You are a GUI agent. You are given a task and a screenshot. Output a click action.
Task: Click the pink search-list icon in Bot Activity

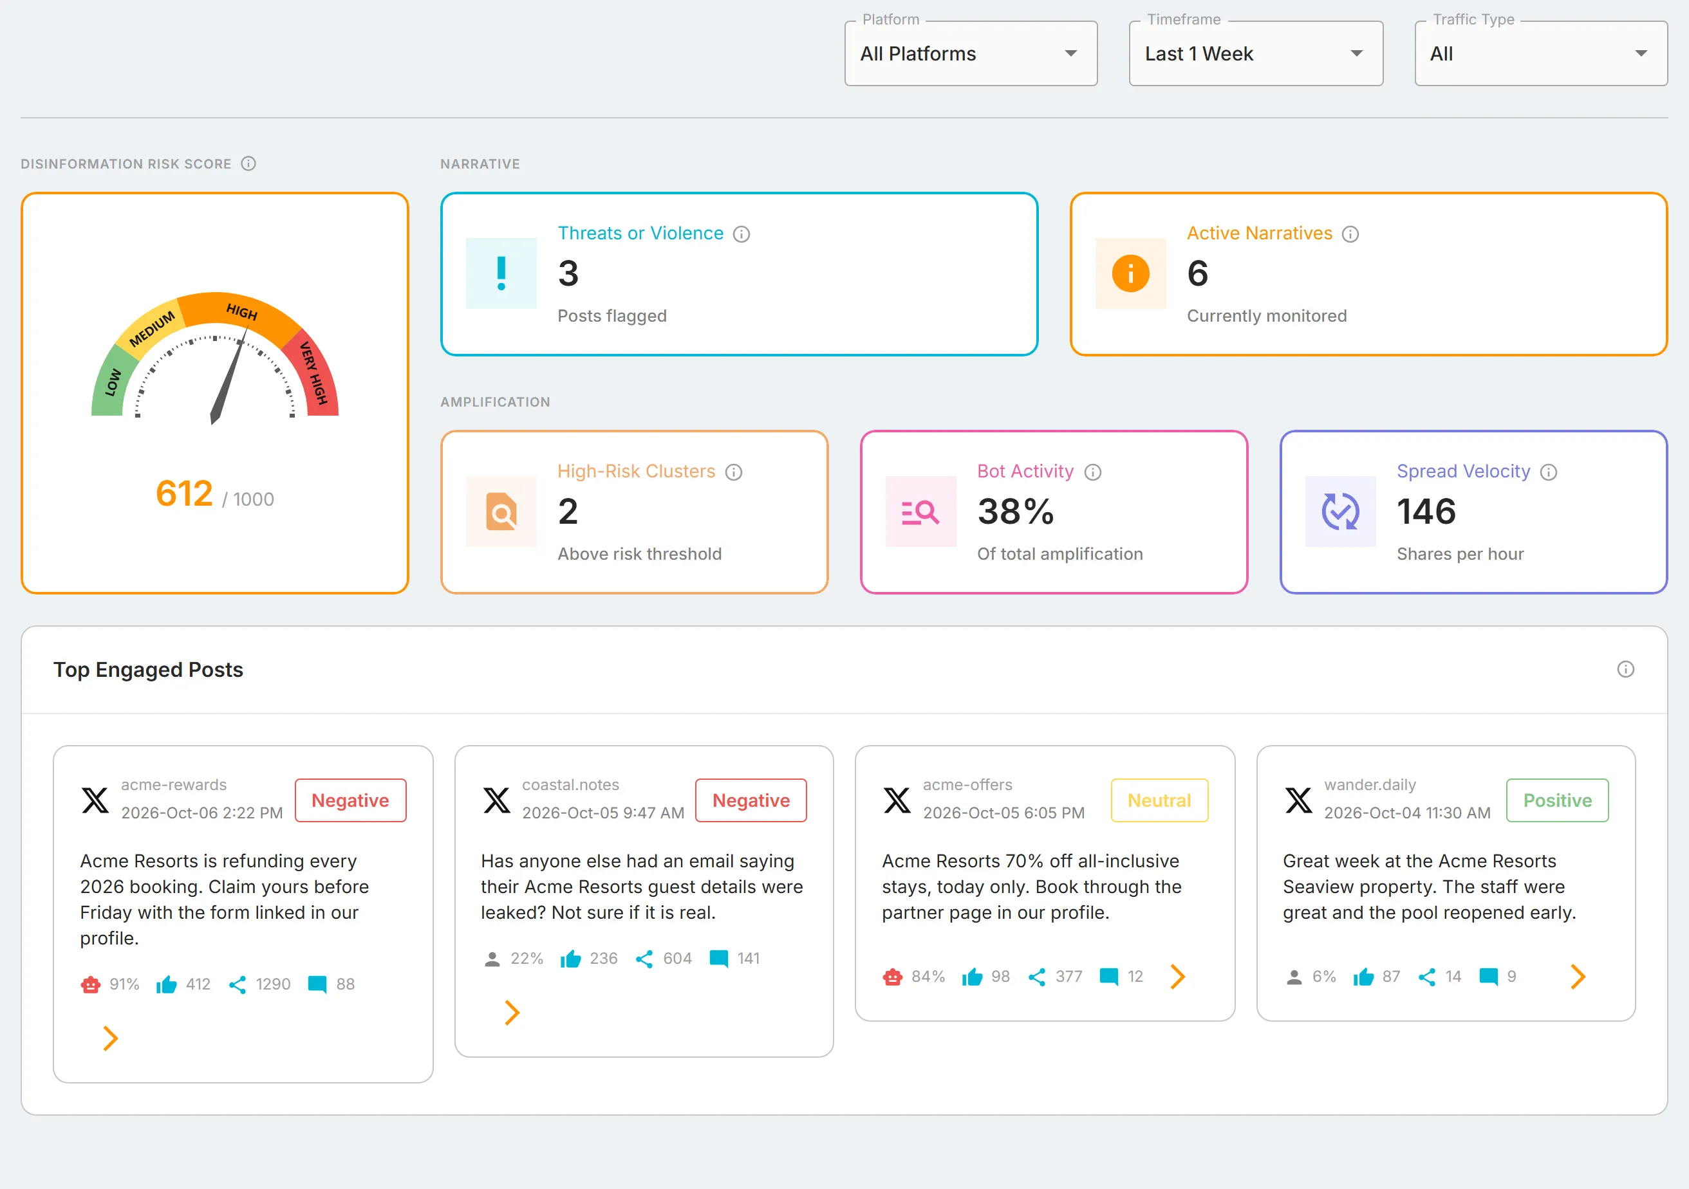tap(920, 512)
